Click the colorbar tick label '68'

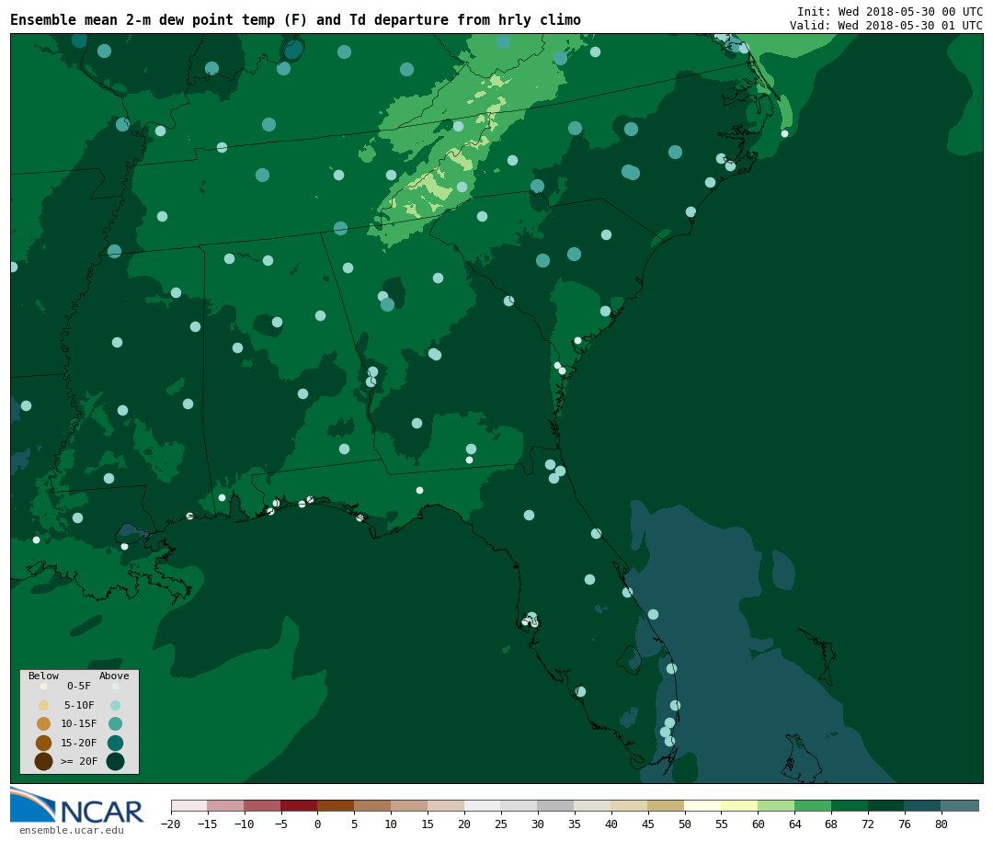831,824
